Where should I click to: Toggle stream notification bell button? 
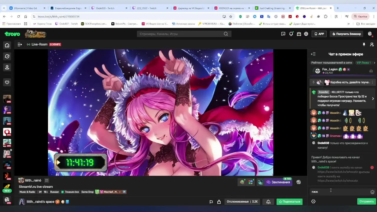[x=268, y=202]
